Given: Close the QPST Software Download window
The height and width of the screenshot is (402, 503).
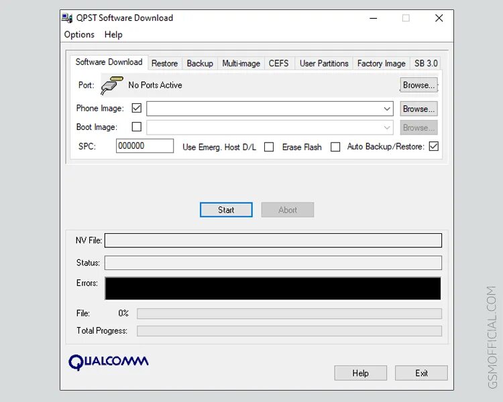Looking at the screenshot, I should [x=439, y=18].
